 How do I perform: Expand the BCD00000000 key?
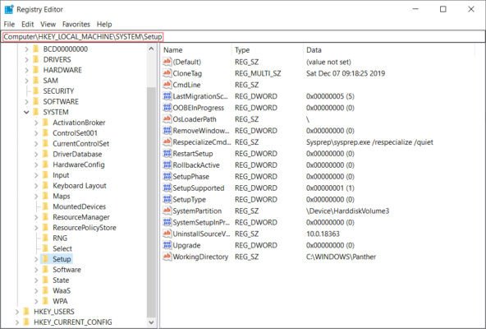(26, 49)
